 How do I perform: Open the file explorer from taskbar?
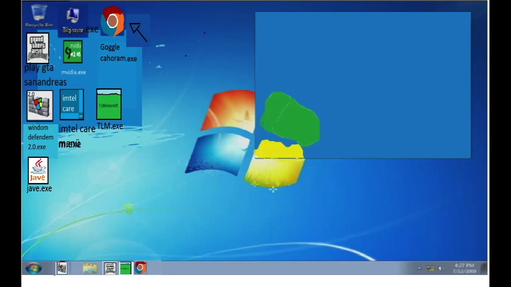click(90, 268)
